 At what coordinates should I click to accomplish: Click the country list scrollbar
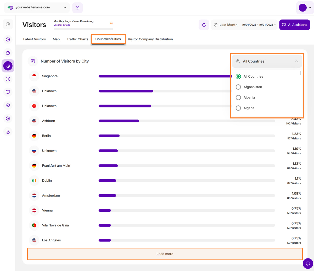coord(301,73)
